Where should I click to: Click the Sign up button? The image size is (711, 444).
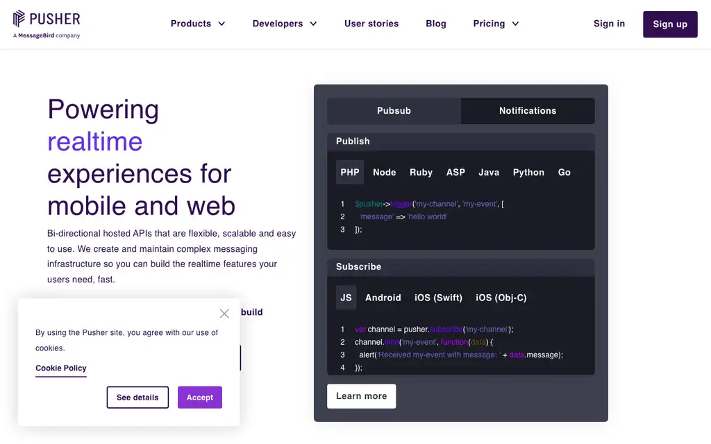click(x=670, y=24)
